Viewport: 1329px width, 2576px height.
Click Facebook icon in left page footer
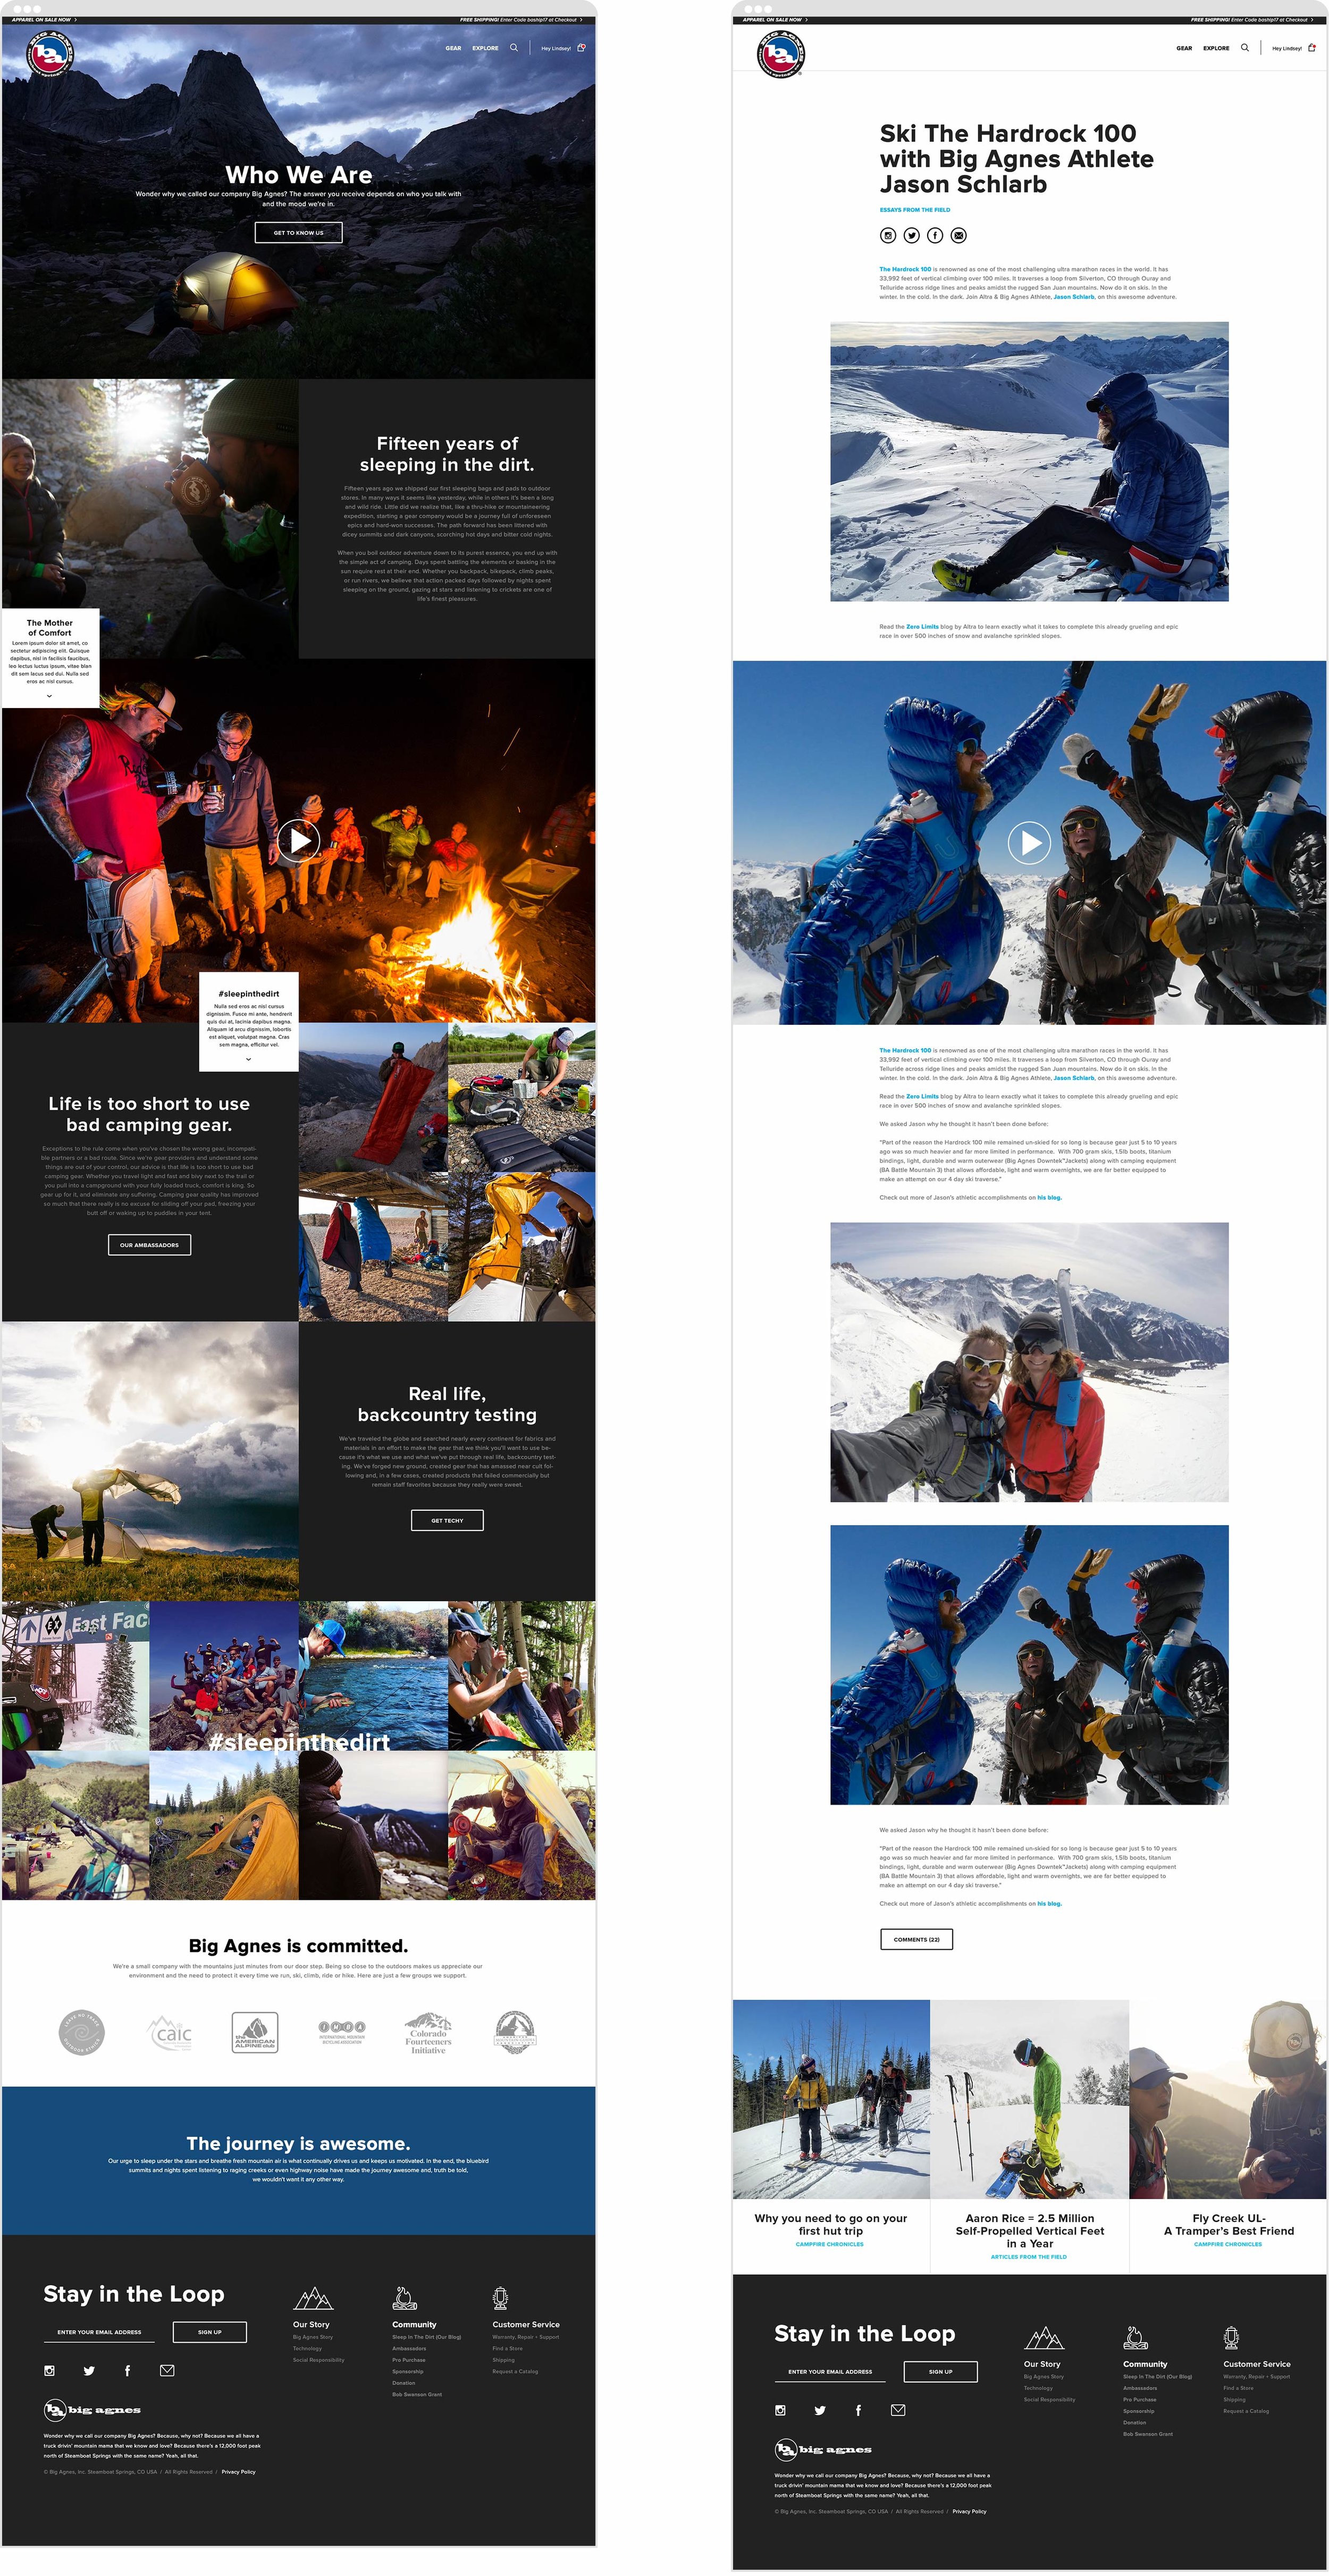click(127, 2370)
